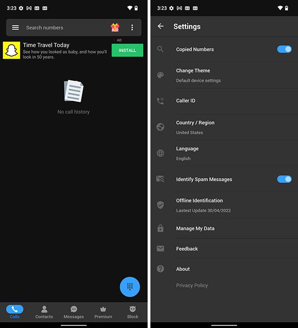The image size is (298, 328).
Task: Switch to the Calls tab
Action: [14, 312]
